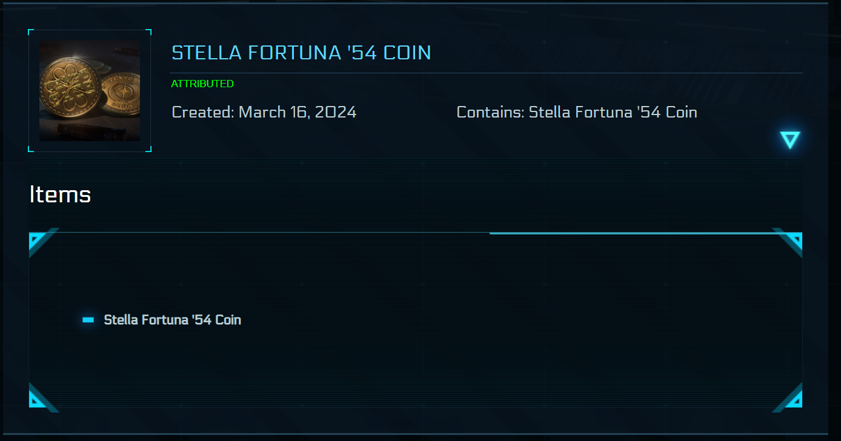
Task: Click the bright cyan line segment above Items panel
Action: pos(630,233)
